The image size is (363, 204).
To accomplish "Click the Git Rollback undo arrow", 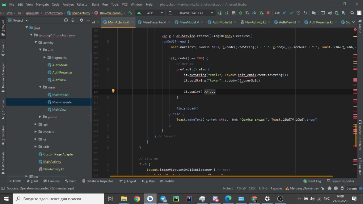I will point(305,13).
